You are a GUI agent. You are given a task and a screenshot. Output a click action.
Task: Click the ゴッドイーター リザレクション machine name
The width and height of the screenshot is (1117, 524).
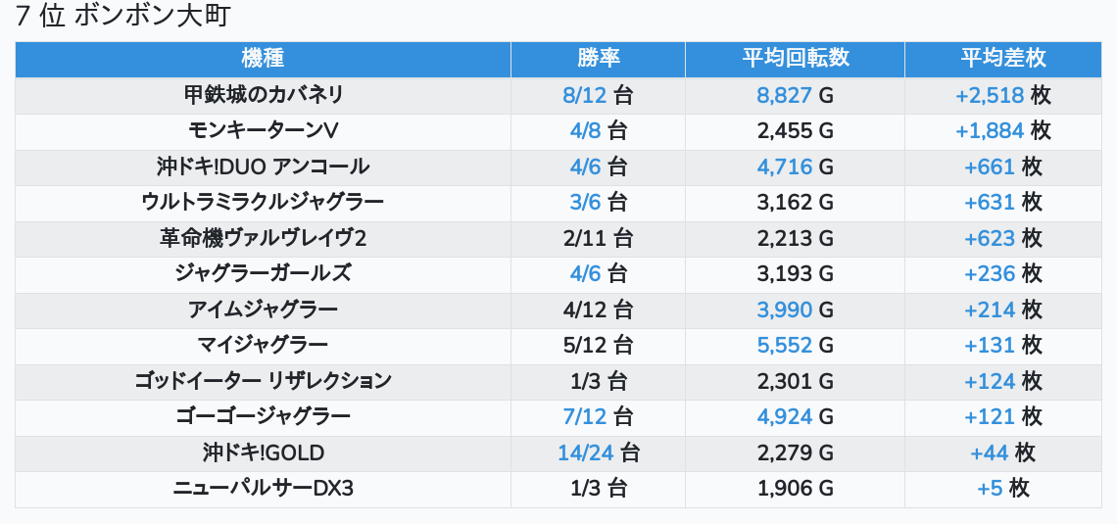tap(263, 381)
